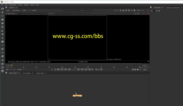The image size is (183, 106).
Task: Open the Transform nodes toolbar menu
Action: click(x=3, y=38)
